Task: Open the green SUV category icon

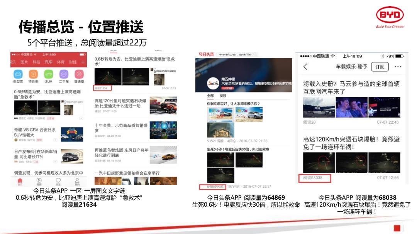Action: (x=48, y=74)
